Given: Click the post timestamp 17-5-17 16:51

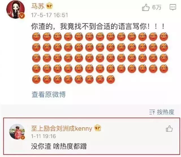Looking at the screenshot, I should point(49,15).
